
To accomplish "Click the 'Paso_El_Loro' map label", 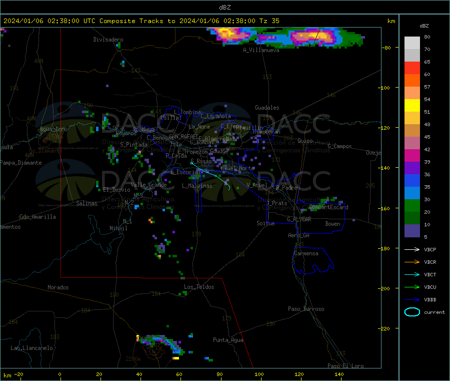I will [346, 366].
